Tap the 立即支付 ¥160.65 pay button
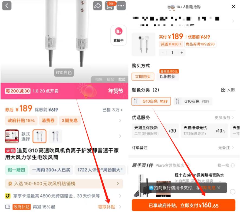 (x=183, y=205)
